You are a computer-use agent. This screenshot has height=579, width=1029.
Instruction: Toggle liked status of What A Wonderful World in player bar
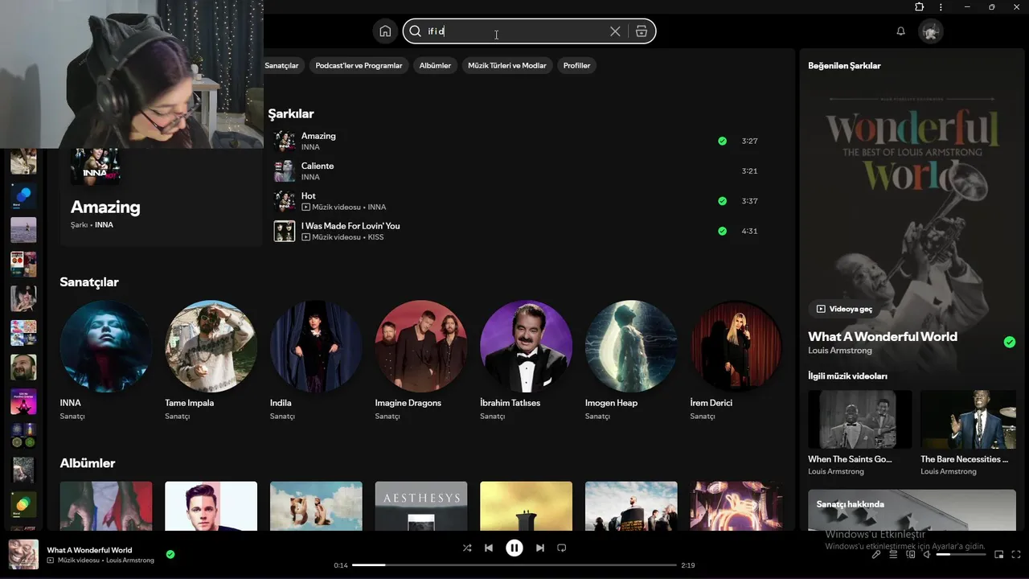click(170, 554)
